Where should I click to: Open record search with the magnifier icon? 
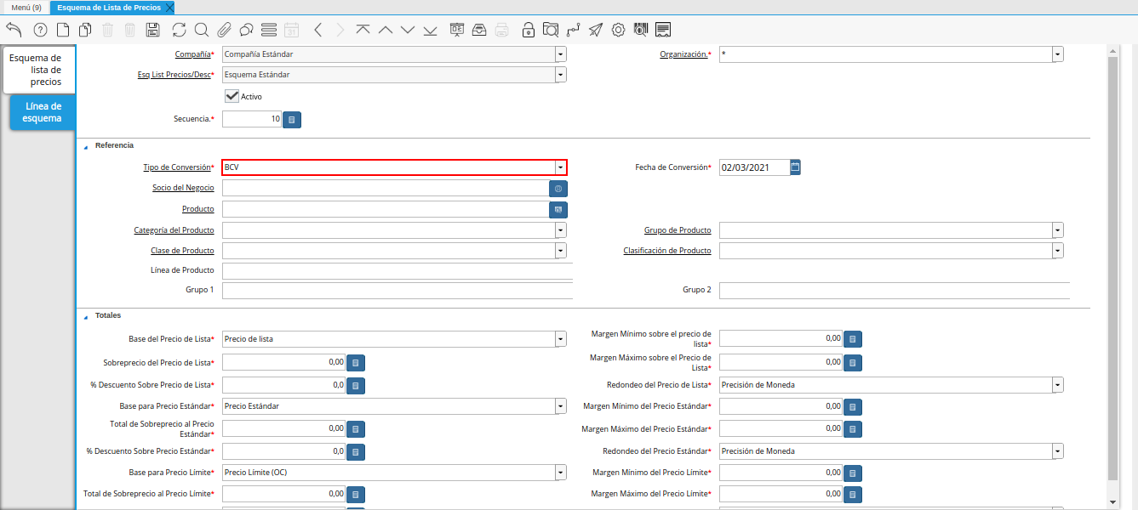202,30
